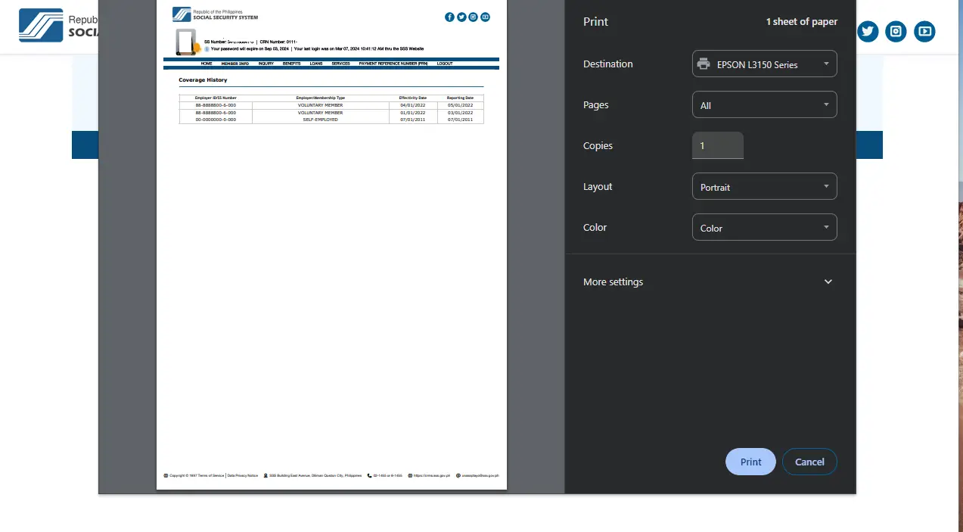
Task: Click the YouTube icon at the top-right corner
Action: (924, 31)
